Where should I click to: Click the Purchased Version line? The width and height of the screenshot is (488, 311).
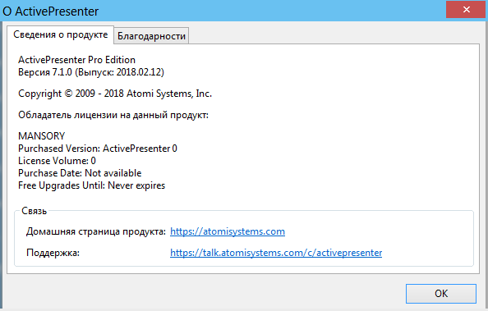click(x=98, y=149)
